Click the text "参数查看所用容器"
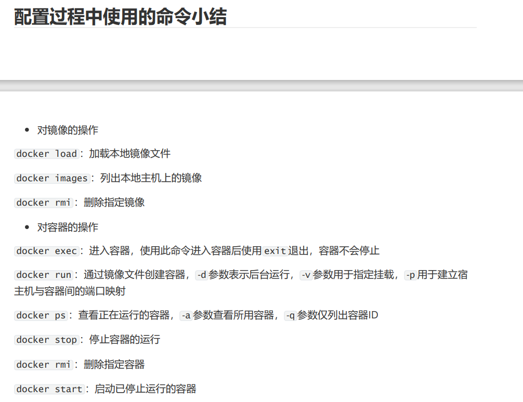This screenshot has height=402, width=523. click(x=233, y=315)
